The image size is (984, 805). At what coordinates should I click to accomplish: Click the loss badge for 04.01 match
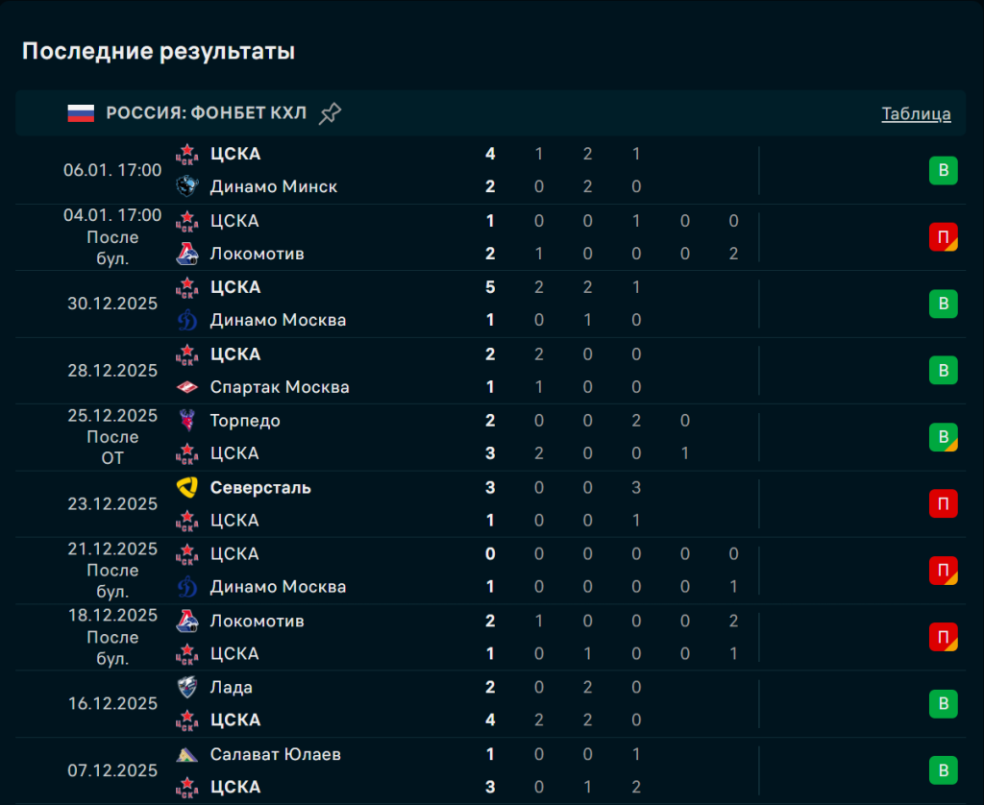(x=943, y=237)
